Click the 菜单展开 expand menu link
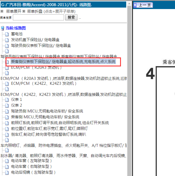 14,11
